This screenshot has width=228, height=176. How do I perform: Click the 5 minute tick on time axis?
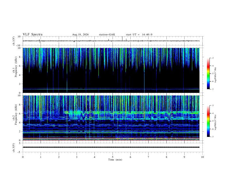(x=113, y=157)
